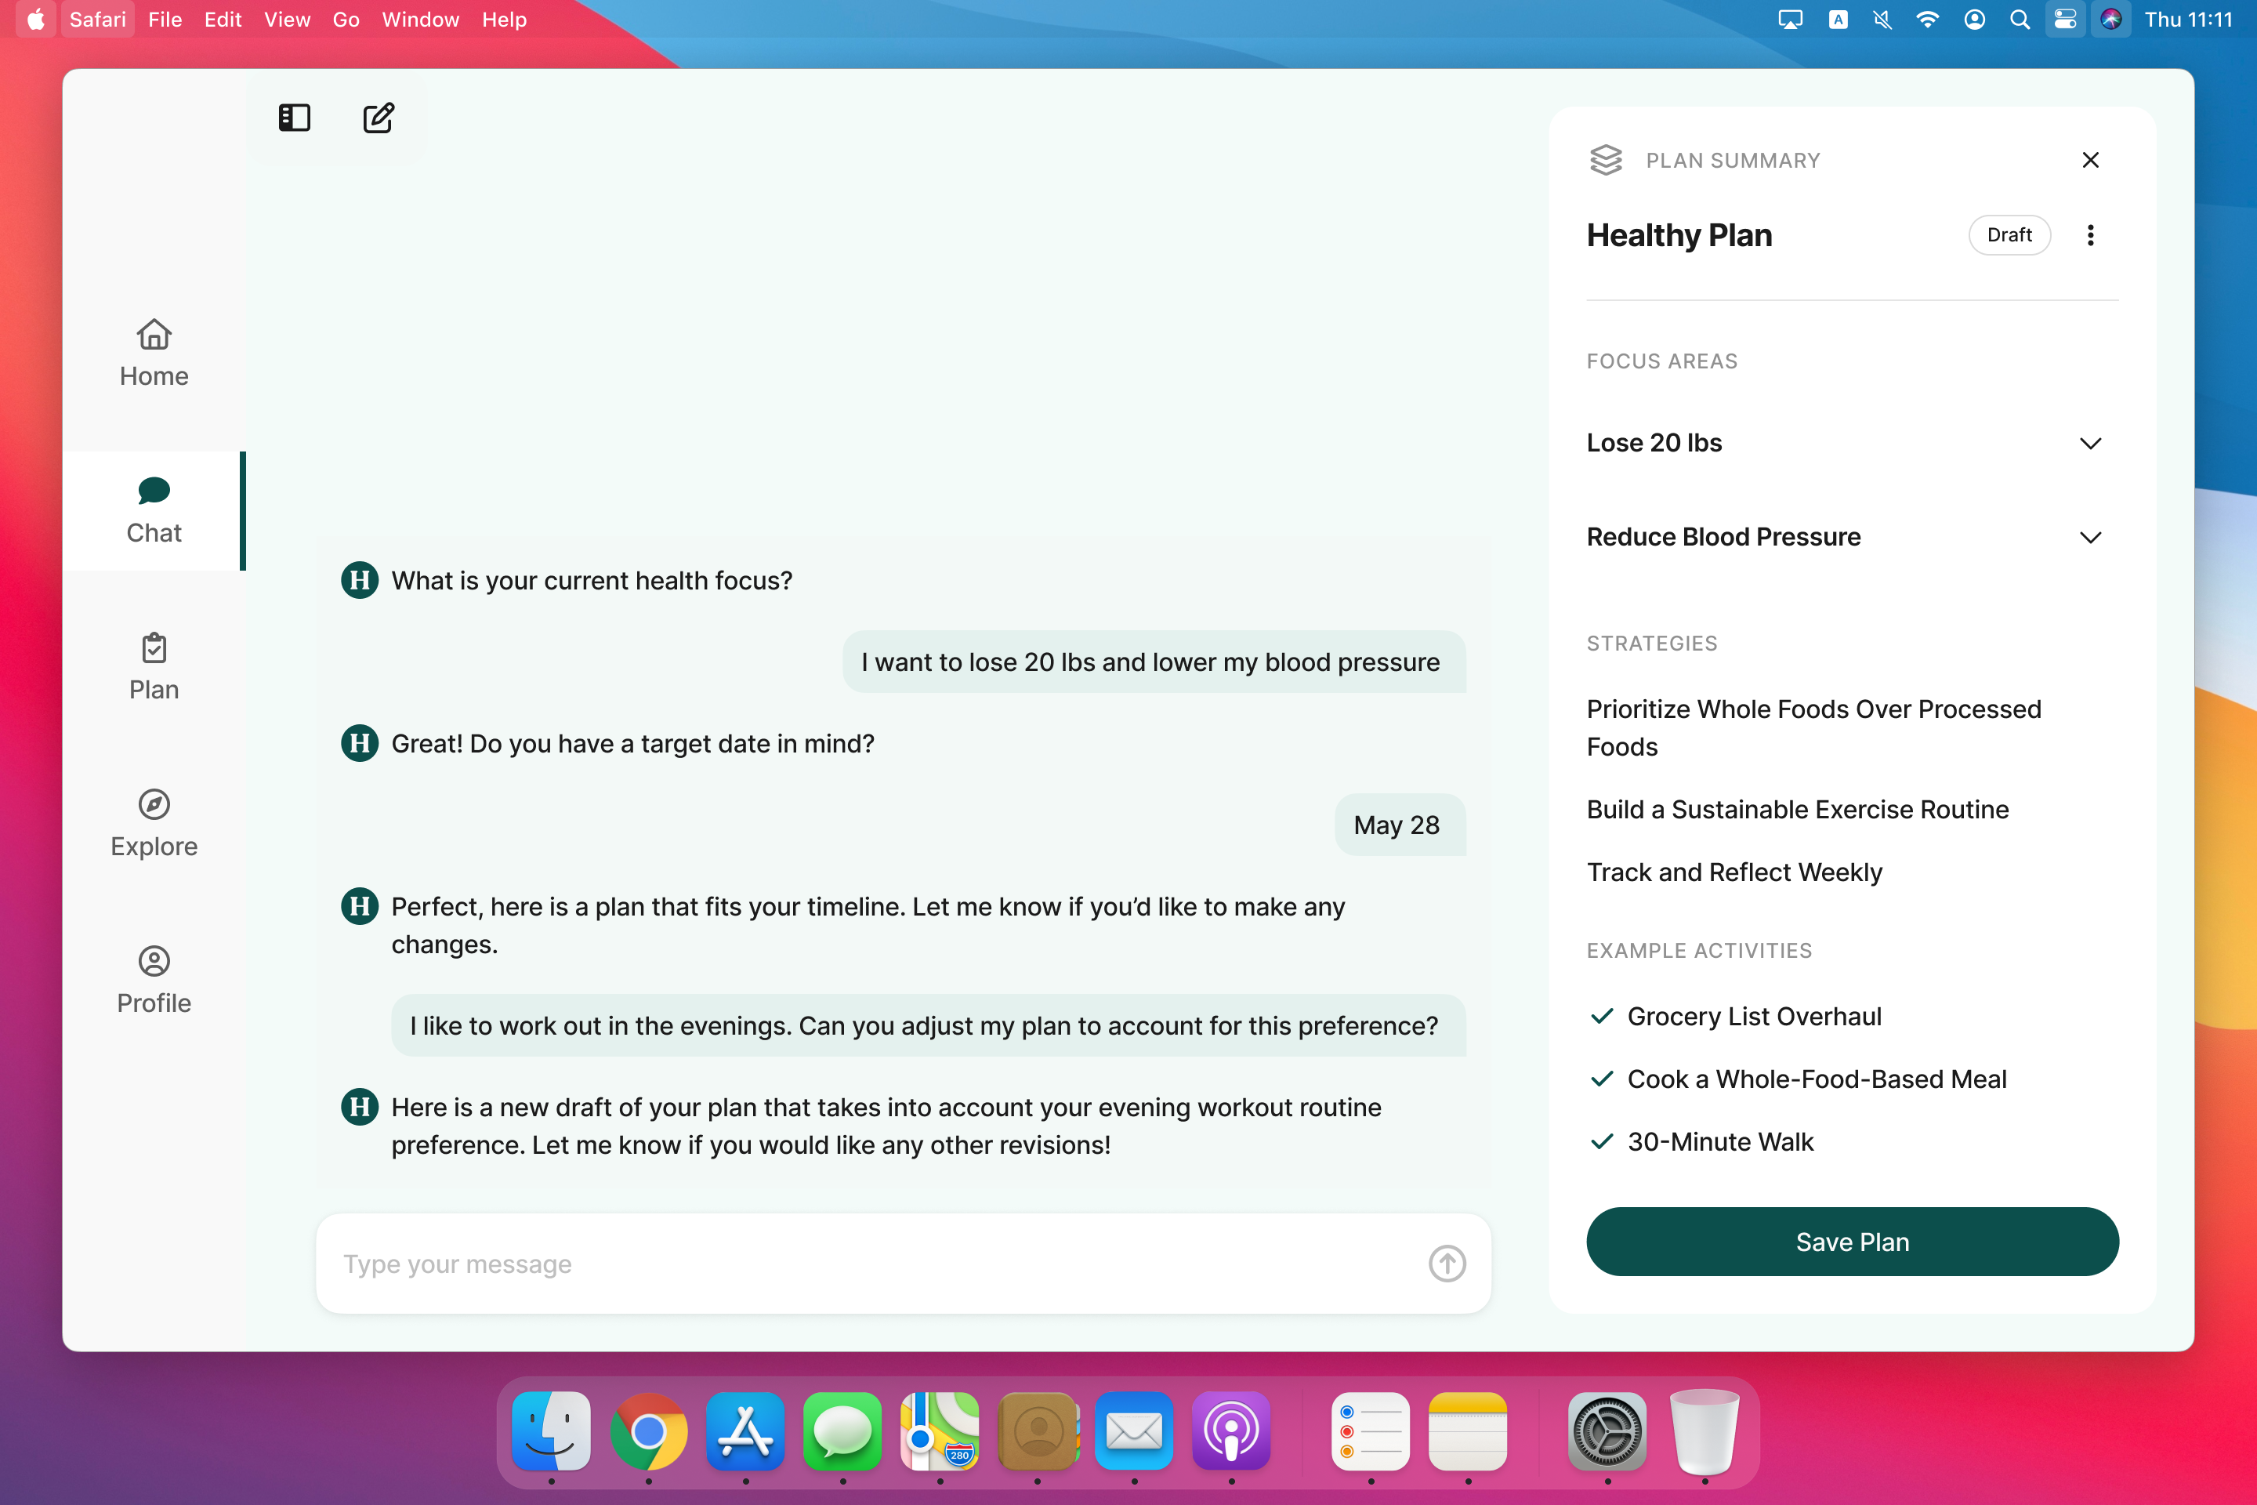The image size is (2257, 1505).
Task: Click the user account icon in menu bar
Action: point(1974,19)
